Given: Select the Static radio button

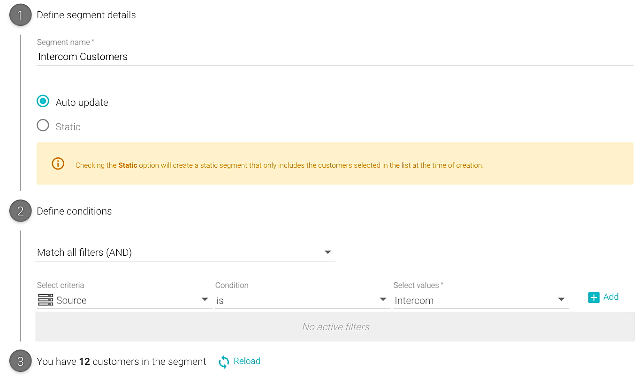Looking at the screenshot, I should (43, 126).
